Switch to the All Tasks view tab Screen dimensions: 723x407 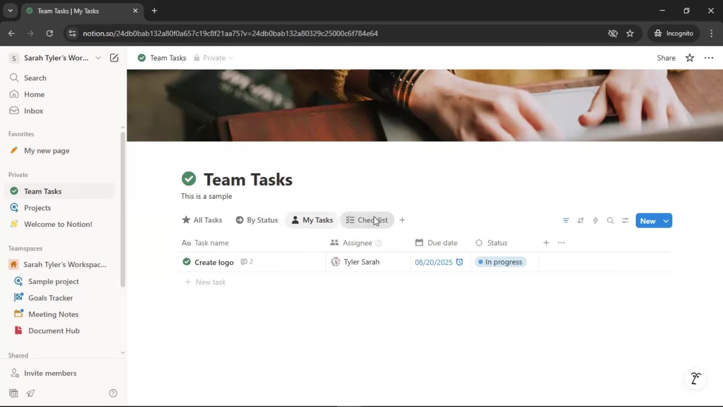coord(202,220)
